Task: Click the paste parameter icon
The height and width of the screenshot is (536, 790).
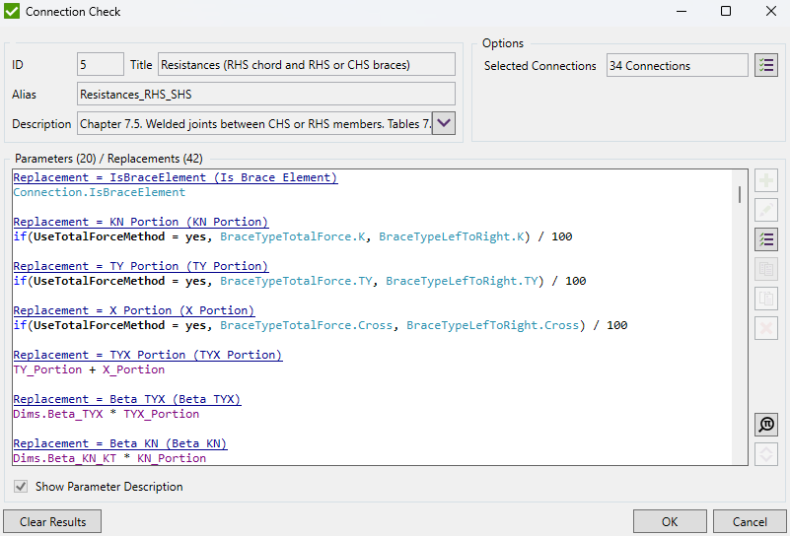Action: [x=766, y=299]
